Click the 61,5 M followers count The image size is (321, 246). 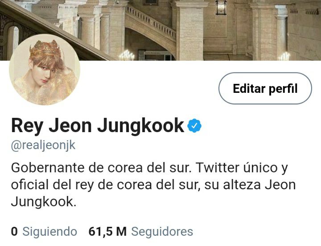click(107, 231)
